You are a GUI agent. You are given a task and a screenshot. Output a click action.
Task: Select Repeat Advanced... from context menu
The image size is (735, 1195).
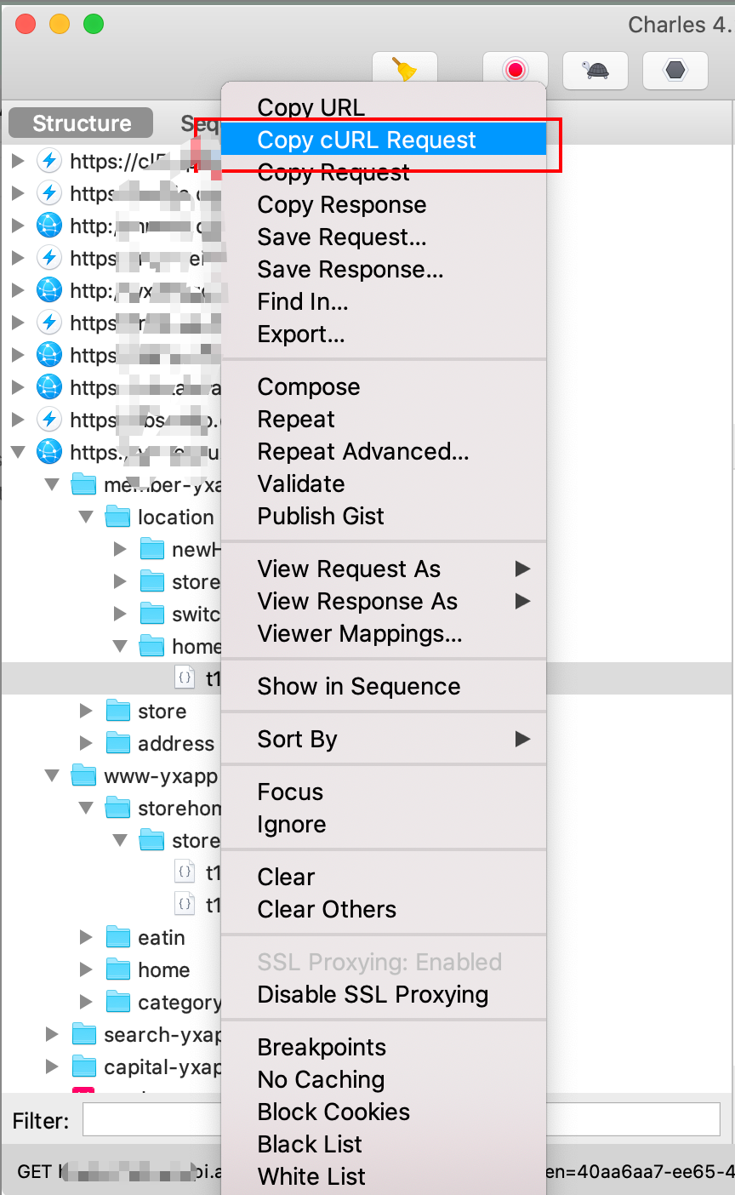pyautogui.click(x=363, y=452)
